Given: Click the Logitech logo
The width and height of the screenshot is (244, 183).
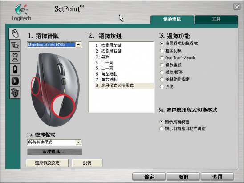Looking at the screenshot, I should (x=21, y=12).
